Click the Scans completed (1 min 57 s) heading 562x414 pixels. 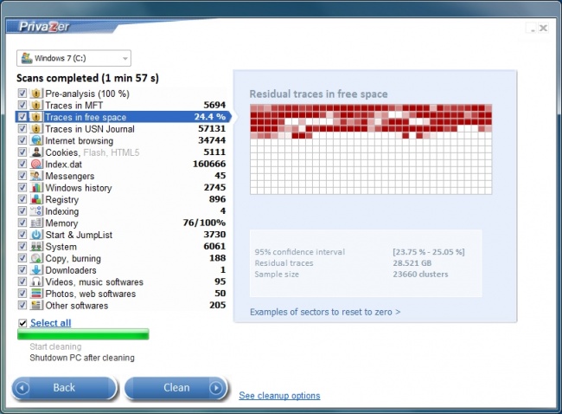(88, 78)
